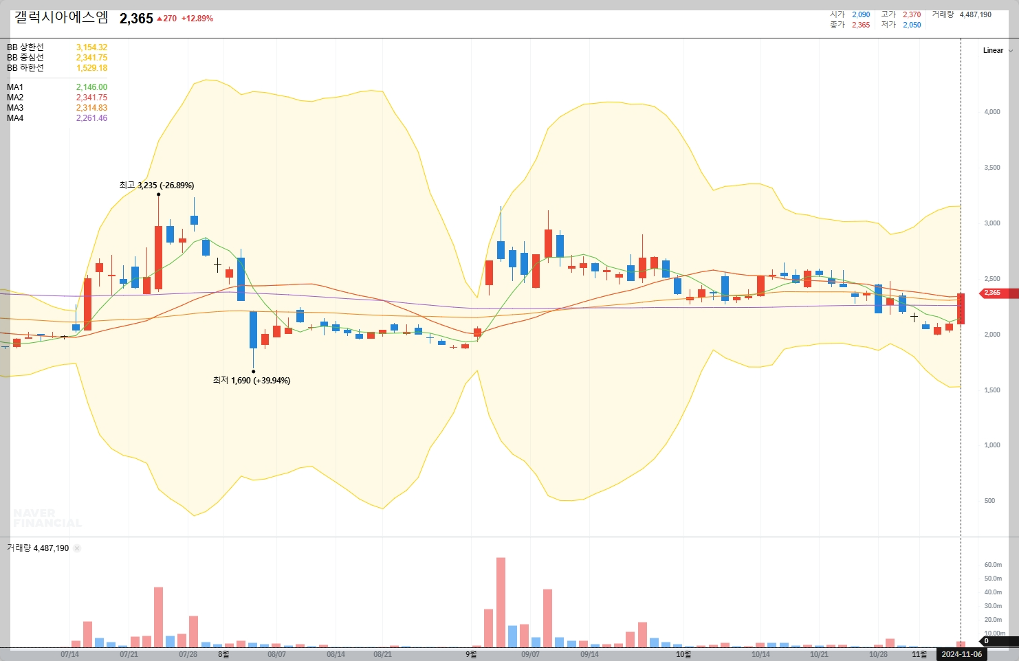Viewport: 1019px width, 661px height.
Task: Click the 고가 high price 2,370
Action: [x=912, y=14]
